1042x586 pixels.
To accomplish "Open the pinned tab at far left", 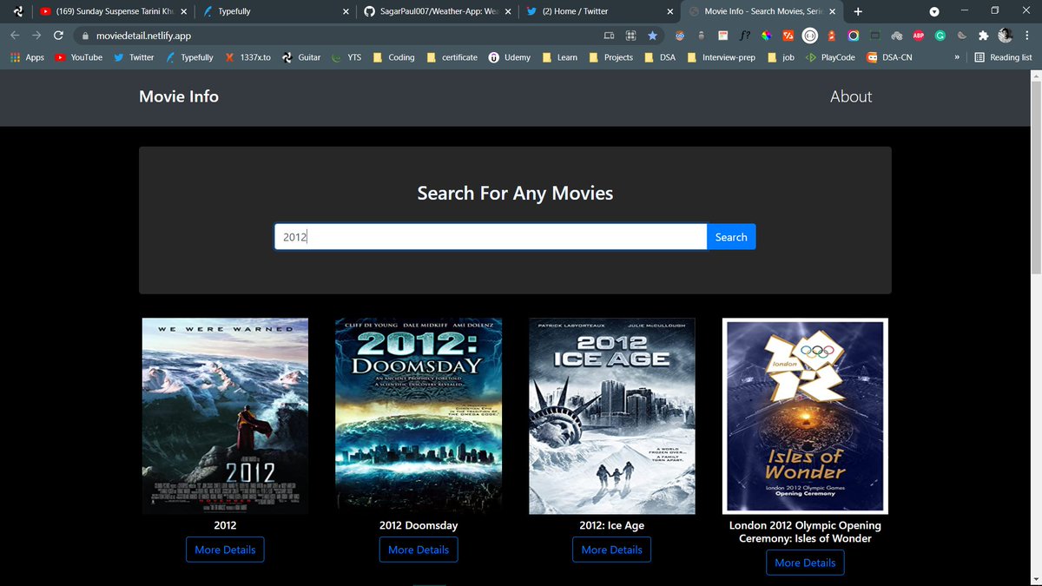I will point(18,11).
